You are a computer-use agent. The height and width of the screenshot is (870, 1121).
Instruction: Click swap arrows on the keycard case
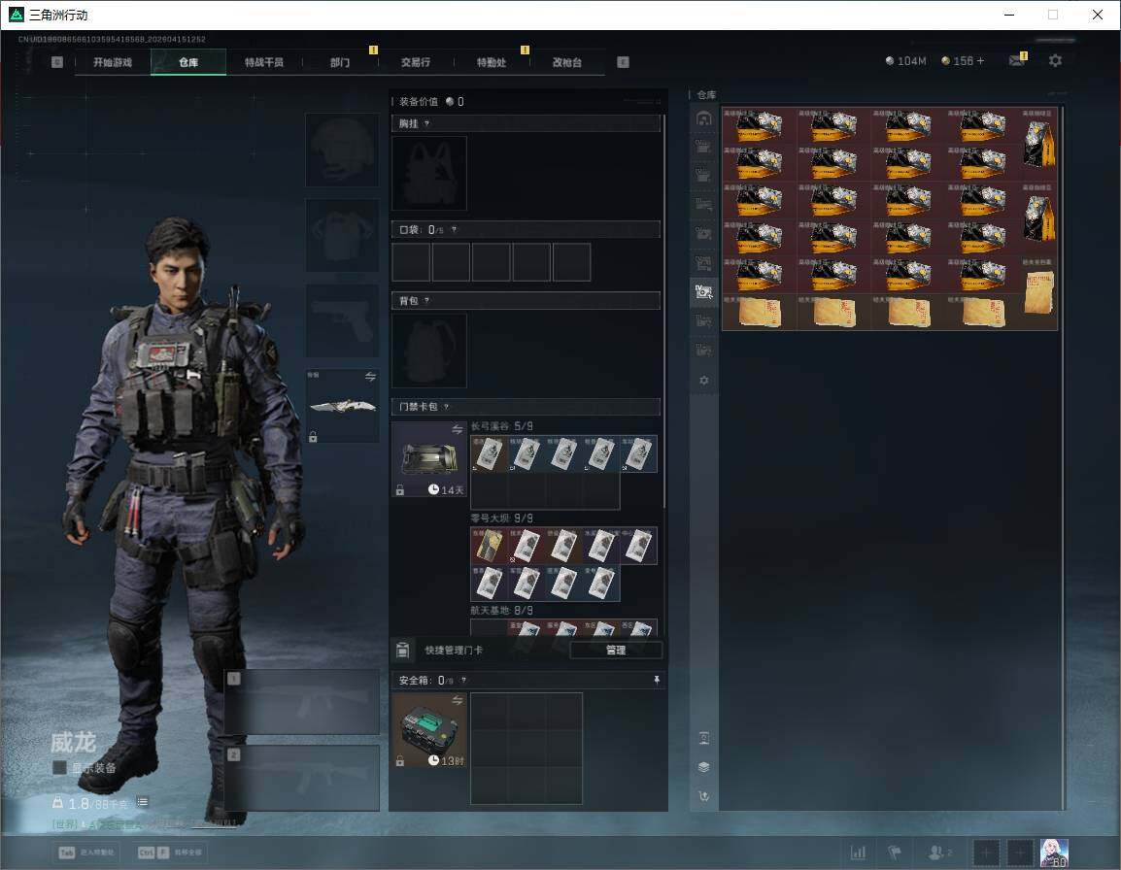point(458,429)
